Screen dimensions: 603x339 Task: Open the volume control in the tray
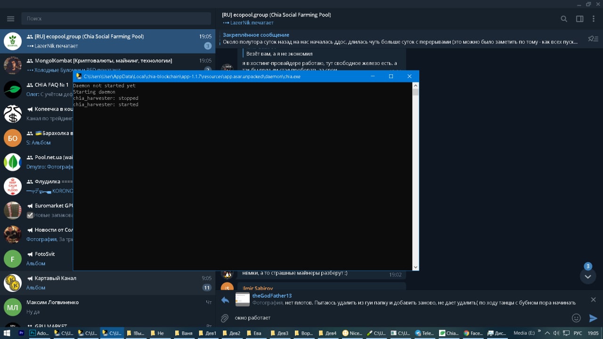pyautogui.click(x=556, y=333)
